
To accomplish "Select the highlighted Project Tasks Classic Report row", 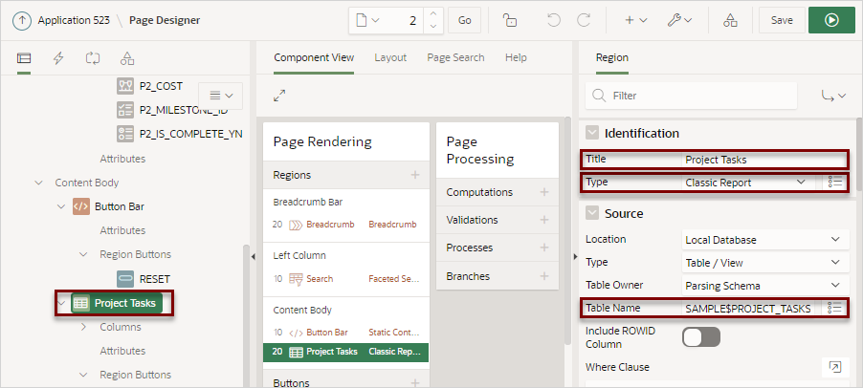I will pos(345,352).
